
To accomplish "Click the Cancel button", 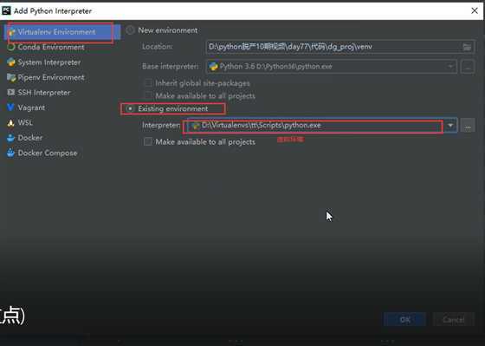I will pyautogui.click(x=454, y=319).
